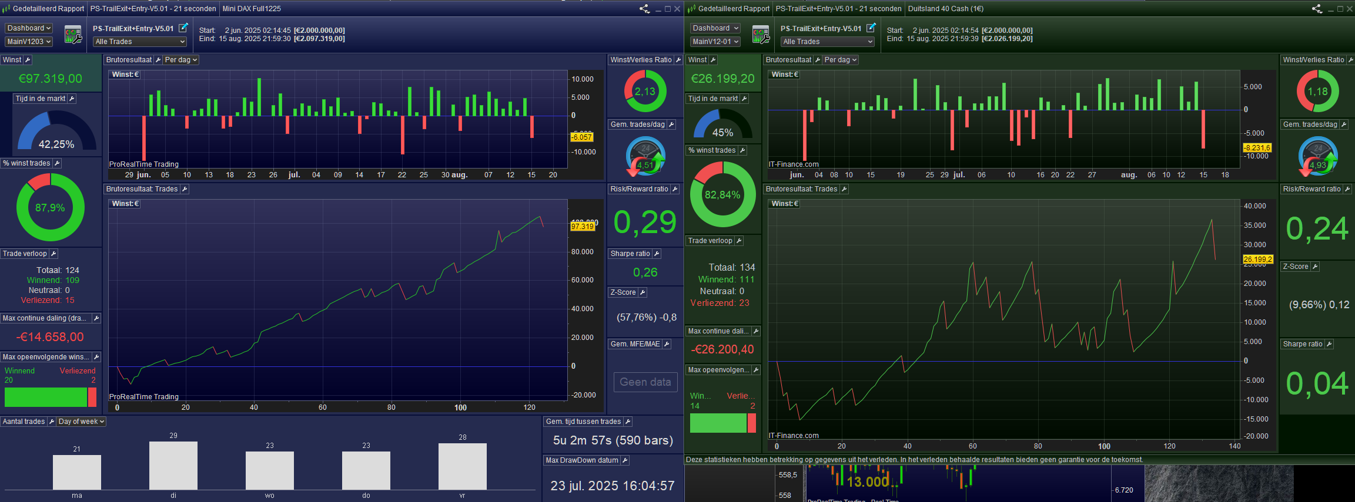
Task: Open Max continue daling wrench, Duitsland 40 window
Action: [x=756, y=331]
